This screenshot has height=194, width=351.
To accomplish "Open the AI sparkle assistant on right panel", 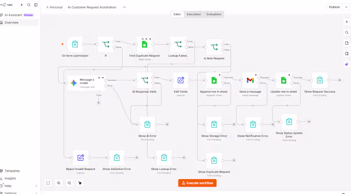I will tap(347, 64).
